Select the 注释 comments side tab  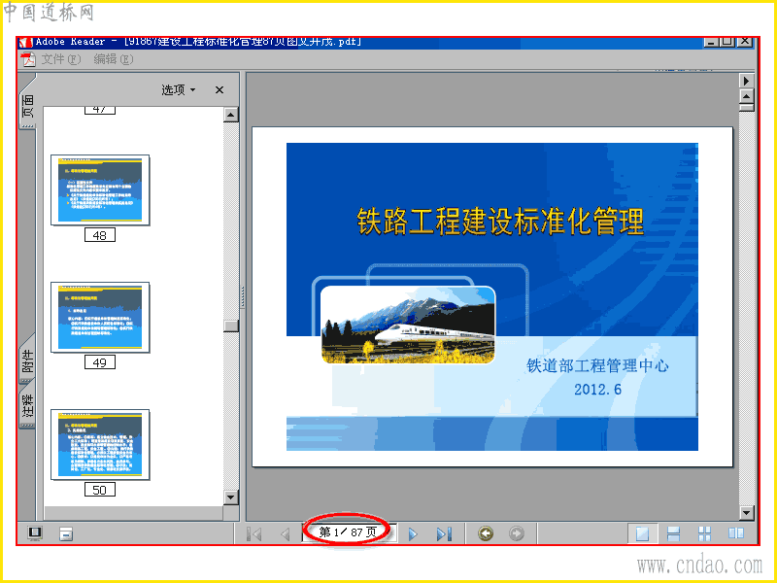27,405
